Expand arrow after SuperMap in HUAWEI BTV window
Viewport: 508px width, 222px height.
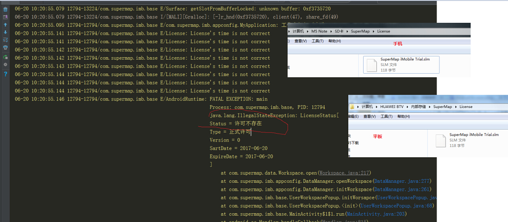tap(456, 107)
